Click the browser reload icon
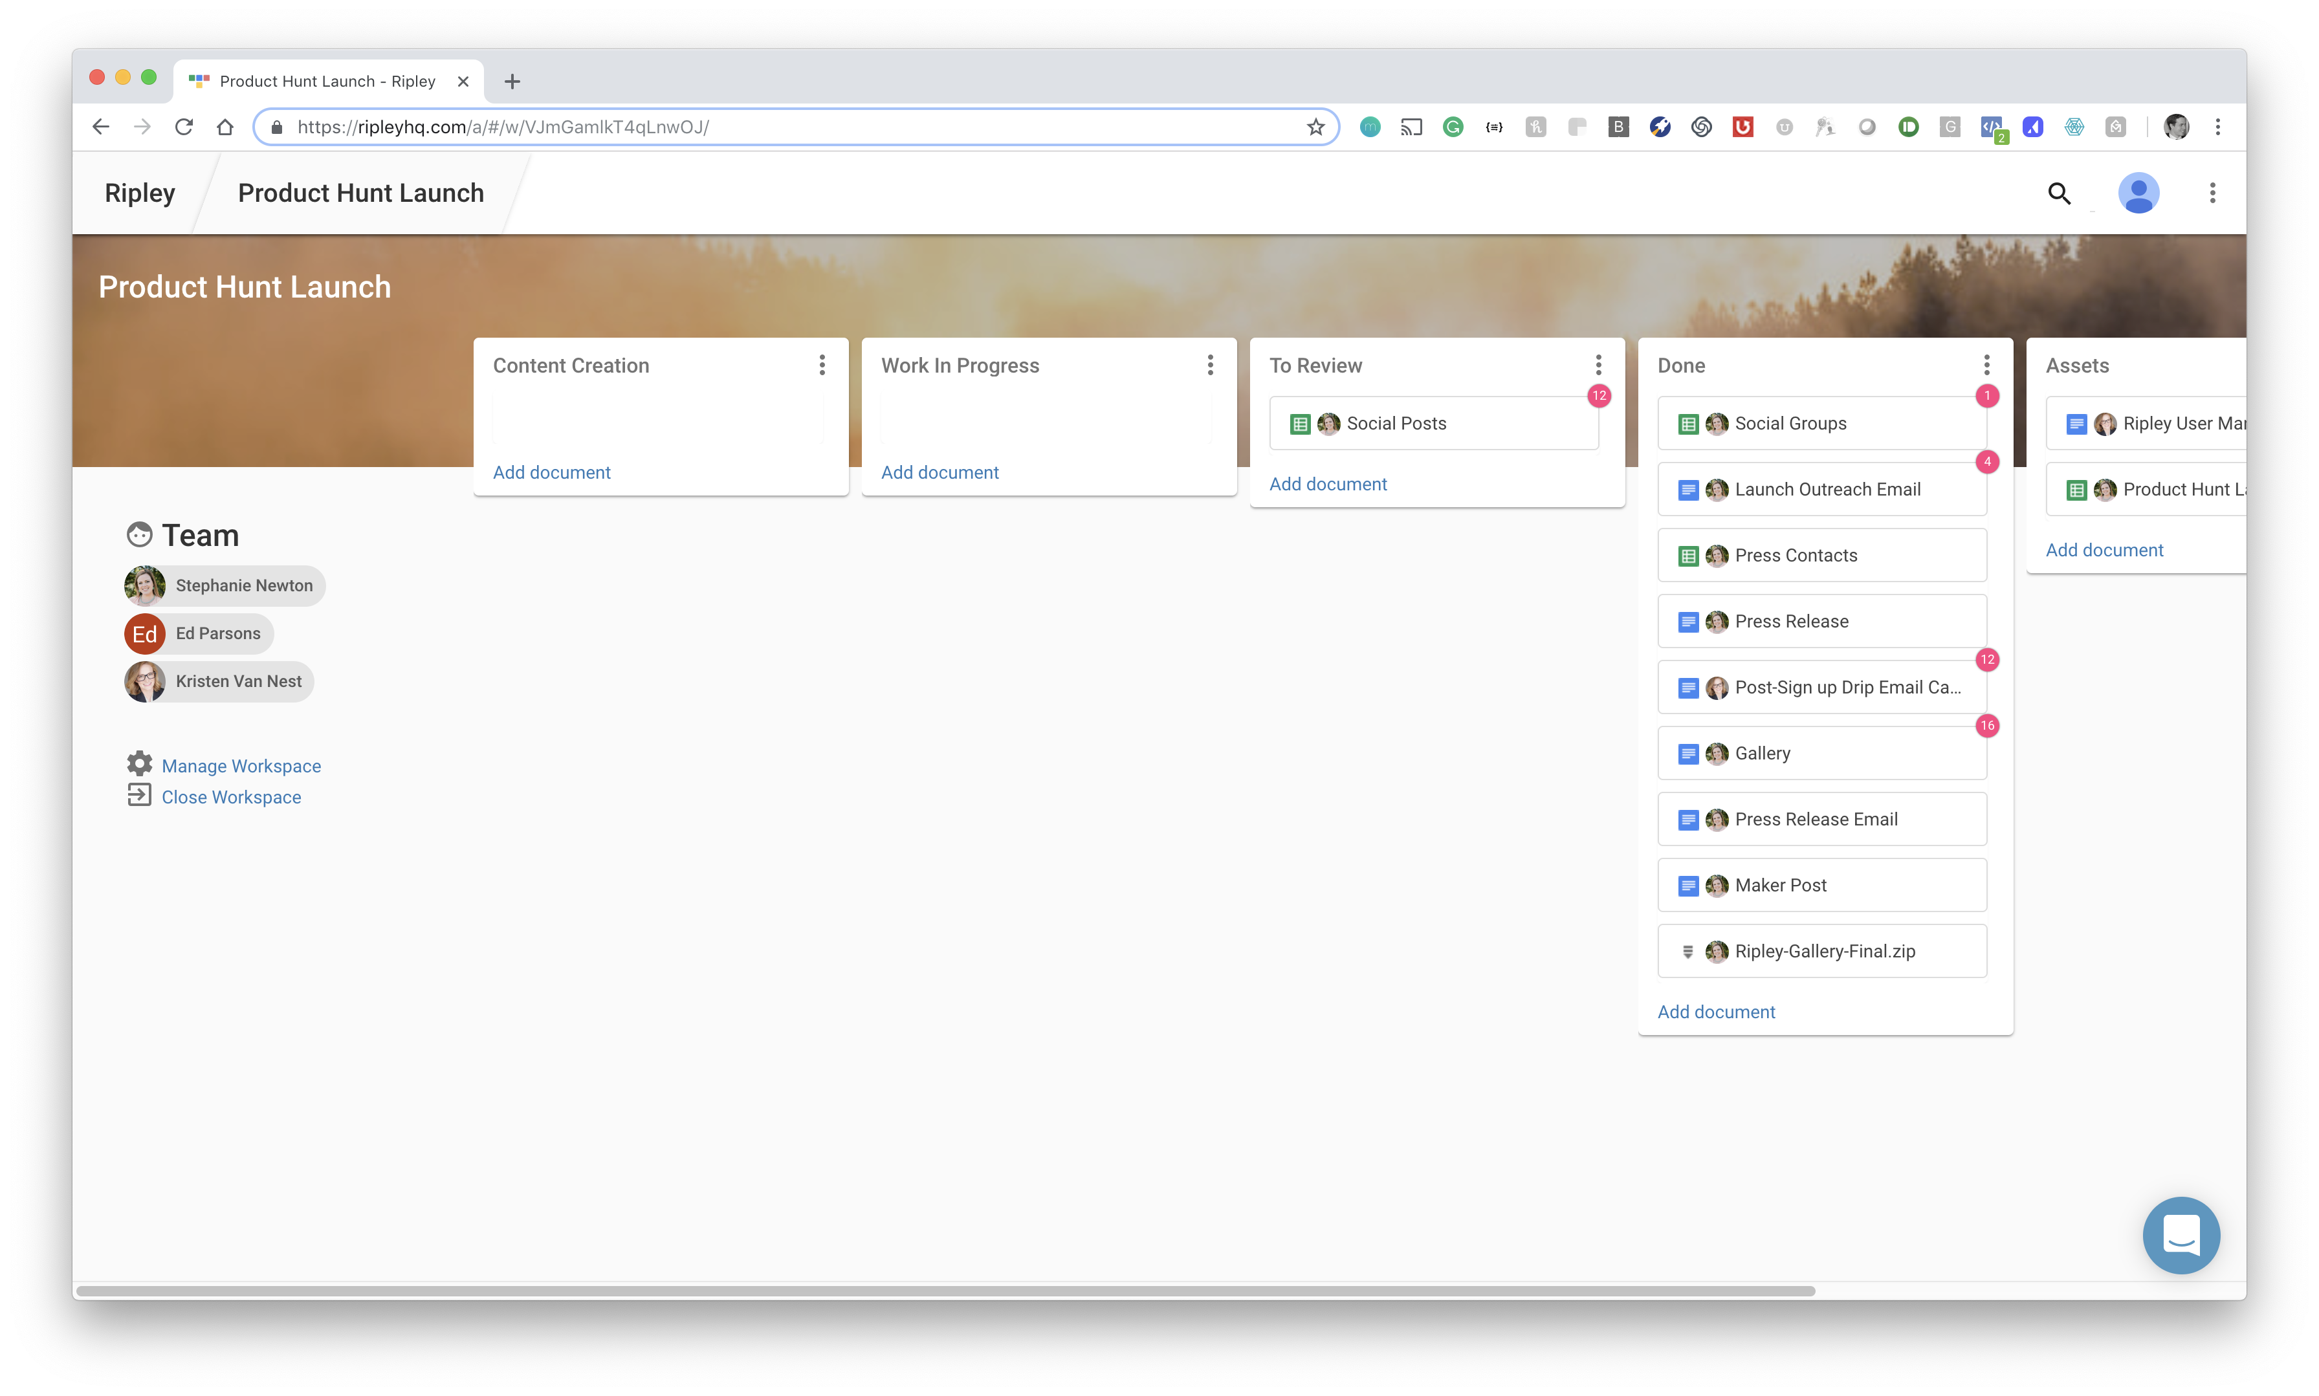This screenshot has height=1396, width=2319. pos(184,127)
